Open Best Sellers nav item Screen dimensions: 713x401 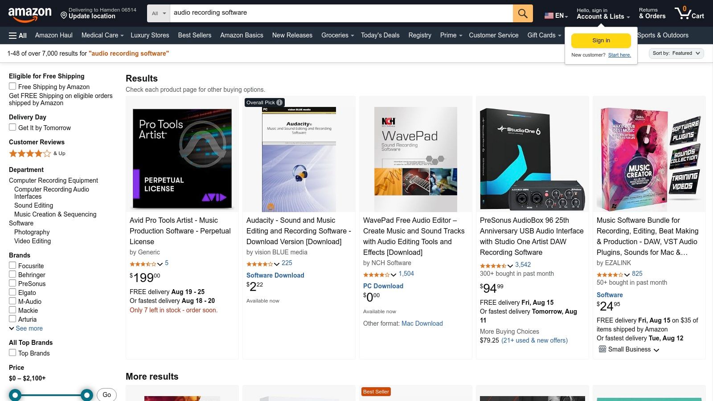tap(195, 35)
